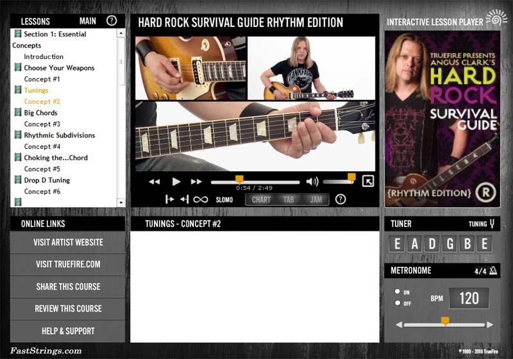Click the Hard Rock Survival Guide cover image
513x359 pixels.
coord(442,119)
